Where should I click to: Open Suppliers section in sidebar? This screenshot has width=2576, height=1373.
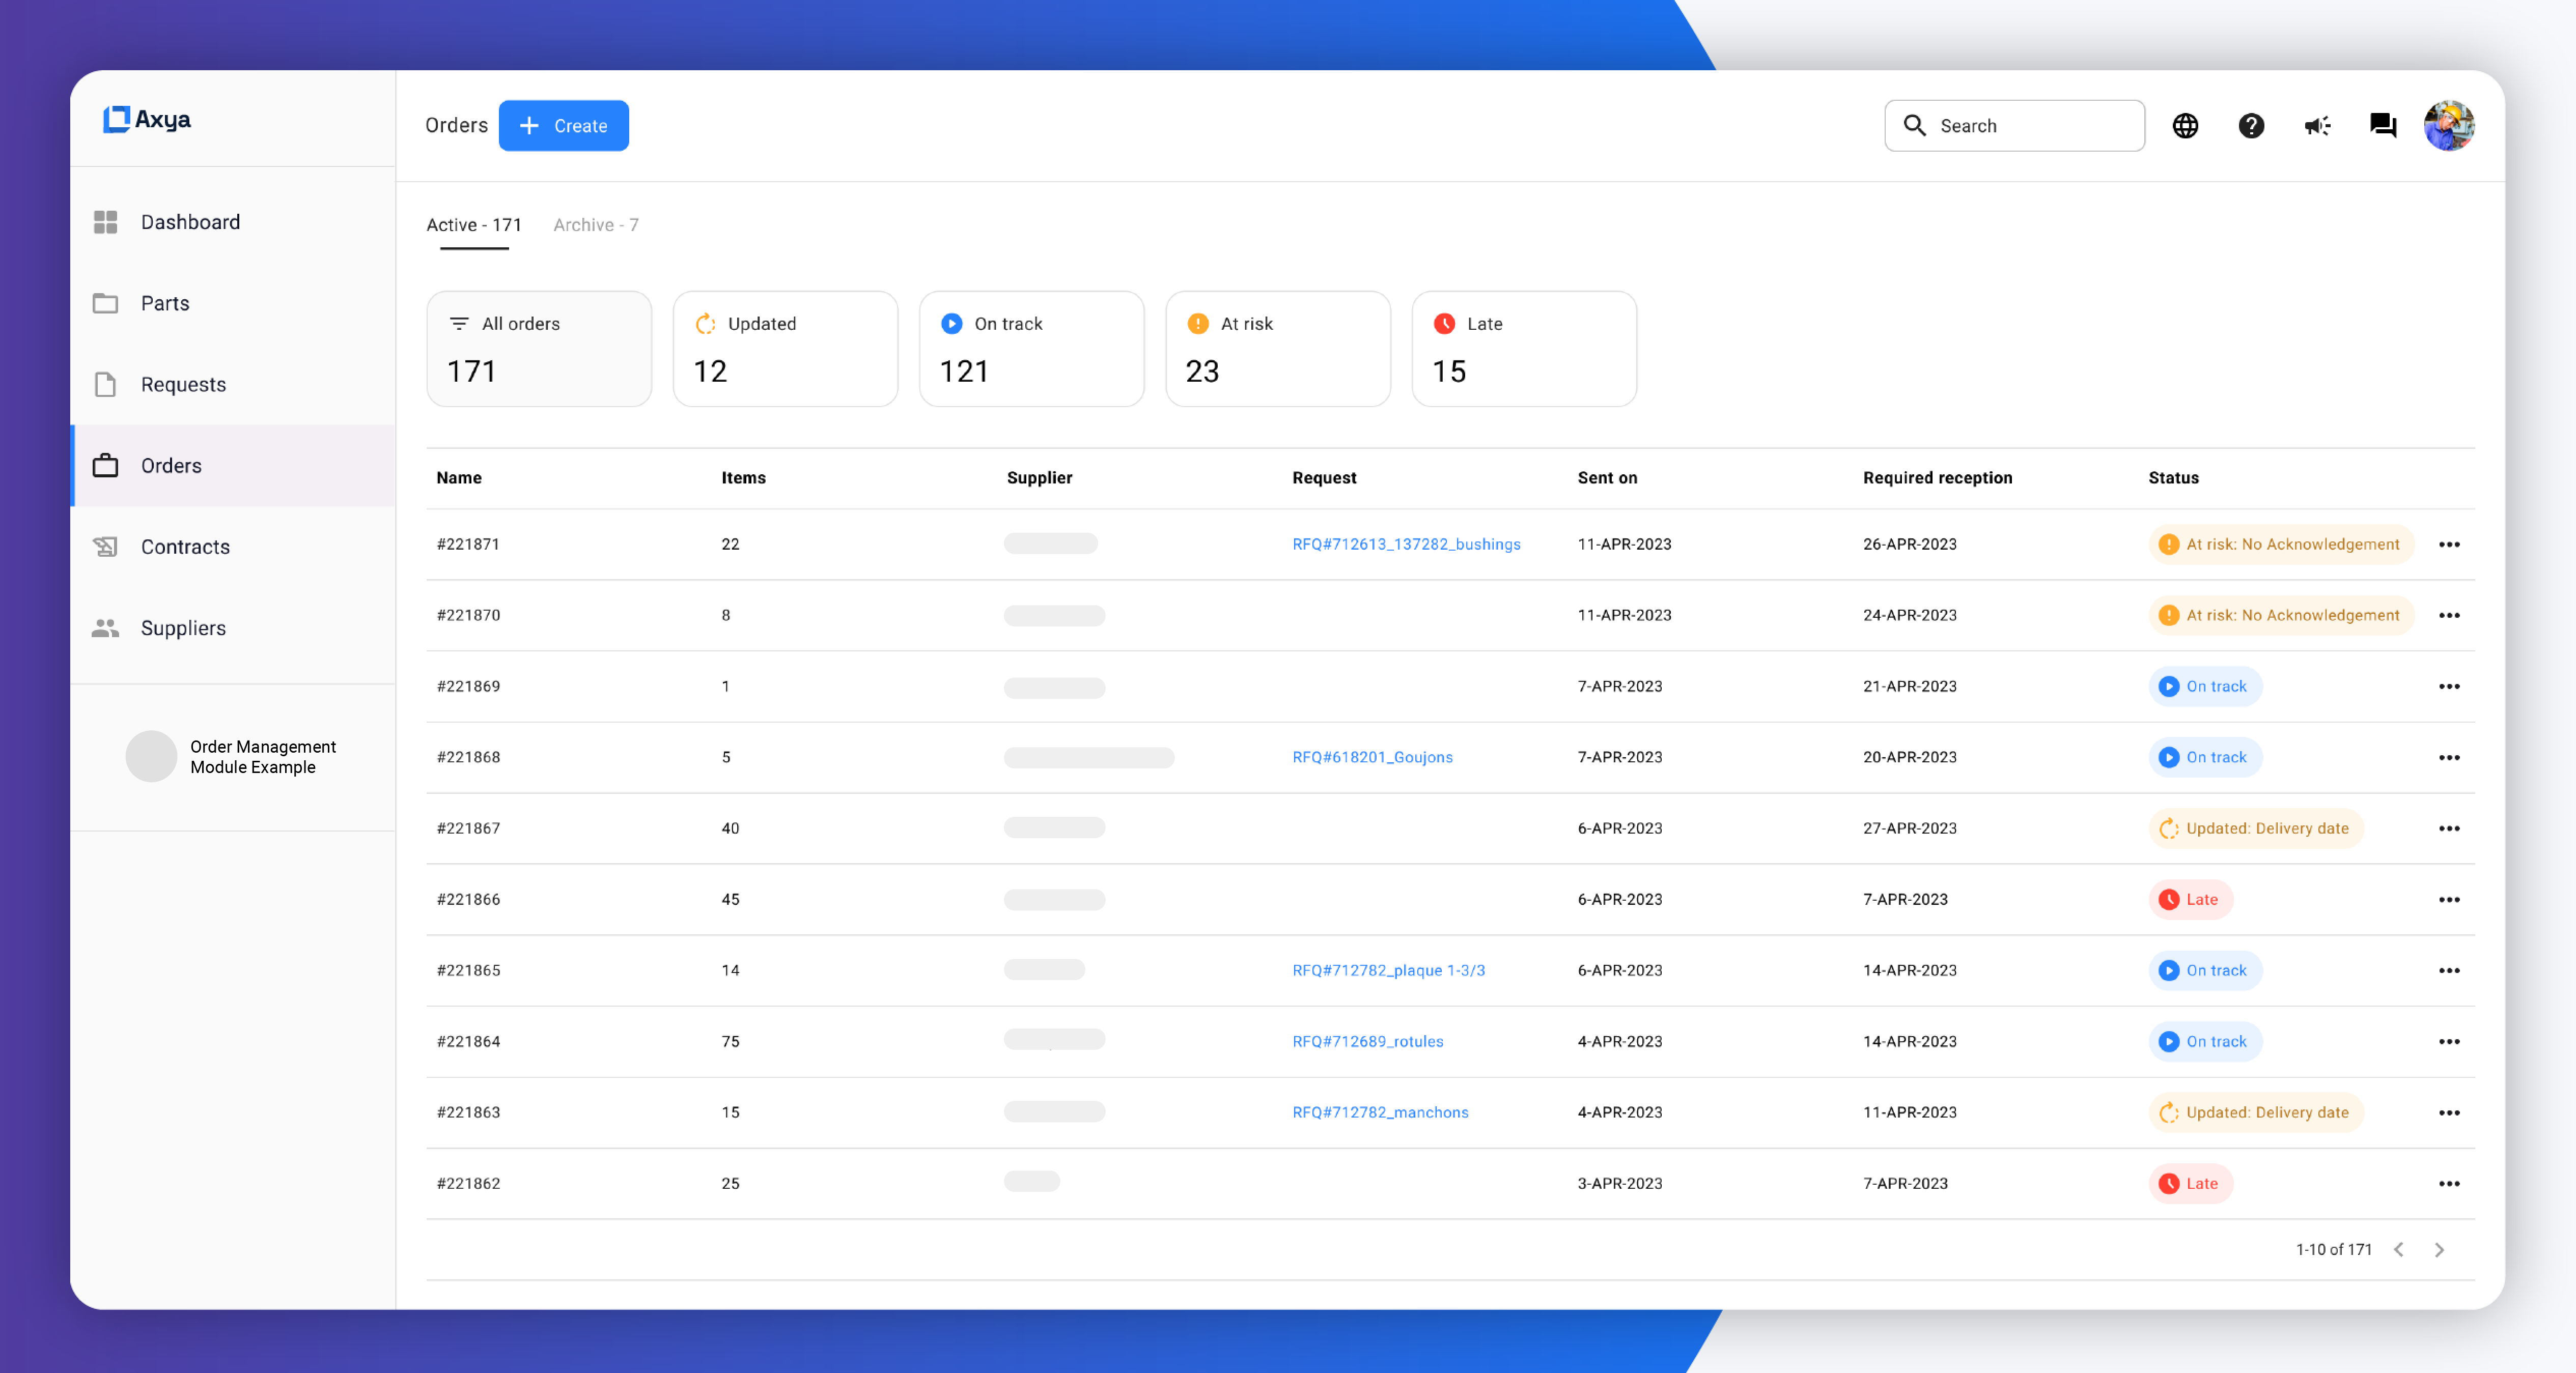click(183, 627)
